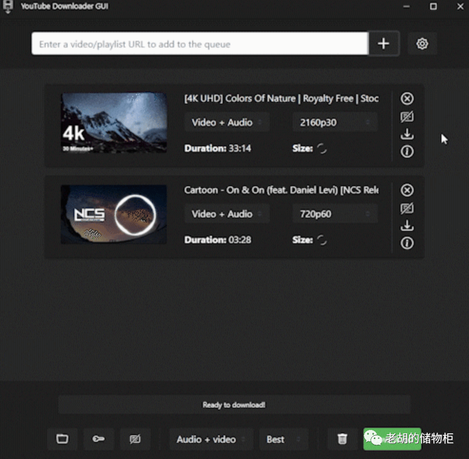Open the Best quality dropdown

coord(283,439)
